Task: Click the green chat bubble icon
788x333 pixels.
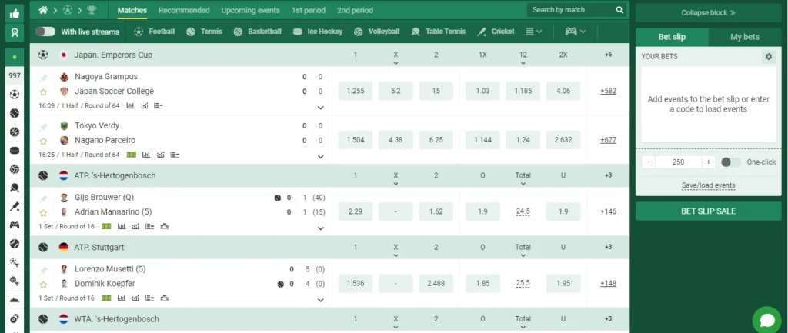Action: pyautogui.click(x=766, y=318)
